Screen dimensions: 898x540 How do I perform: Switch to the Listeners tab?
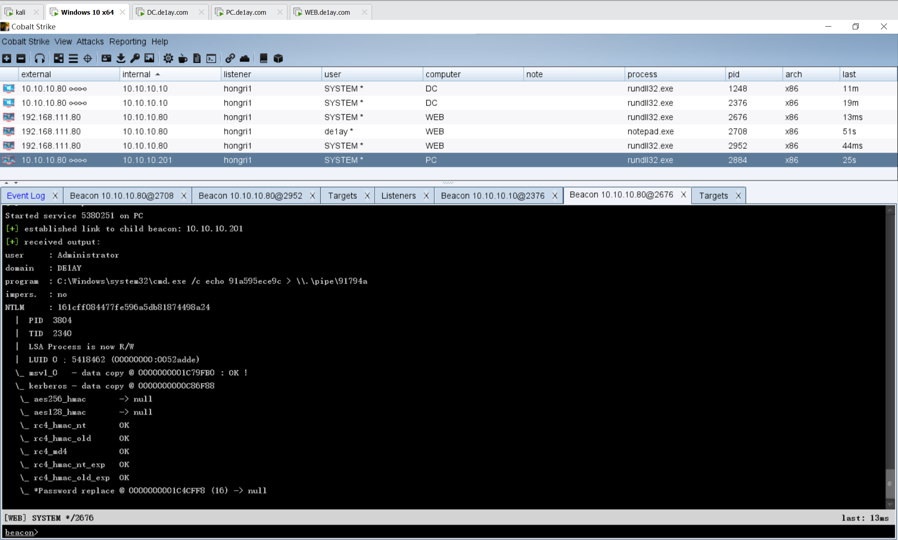coord(399,196)
